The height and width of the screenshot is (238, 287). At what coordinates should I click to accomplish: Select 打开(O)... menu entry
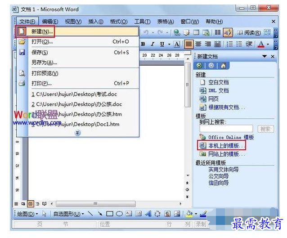click(x=77, y=42)
